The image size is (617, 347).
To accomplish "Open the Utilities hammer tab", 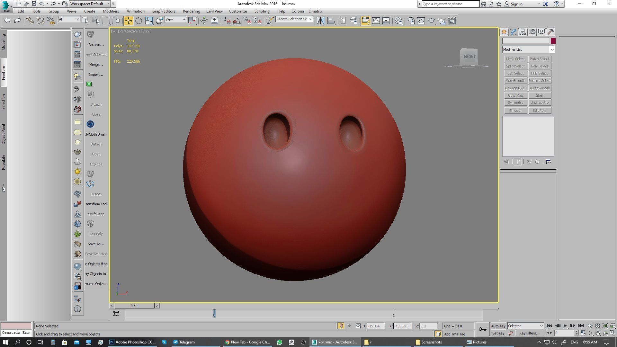I will (x=551, y=32).
